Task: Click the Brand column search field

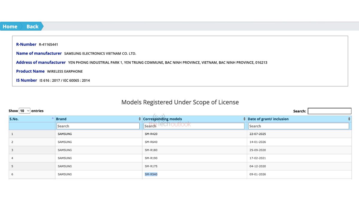Action: pos(98,126)
